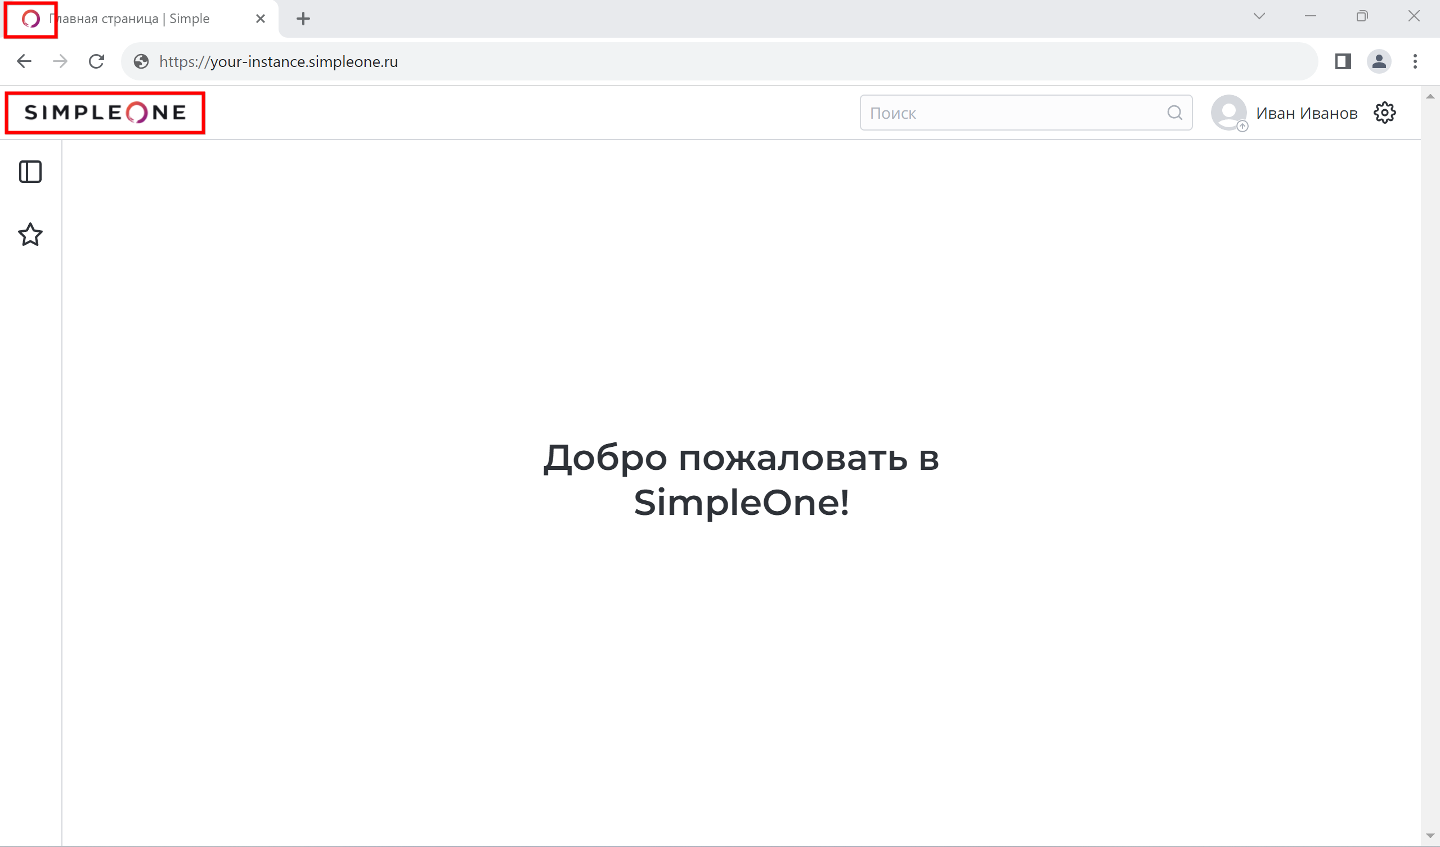This screenshot has height=847, width=1440.
Task: Click the search magnifier icon
Action: pos(1174,113)
